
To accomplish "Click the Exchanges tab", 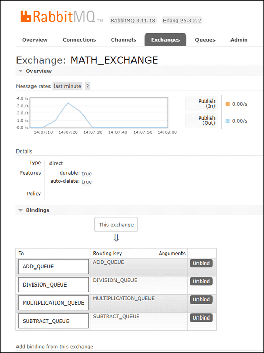I will pos(166,40).
